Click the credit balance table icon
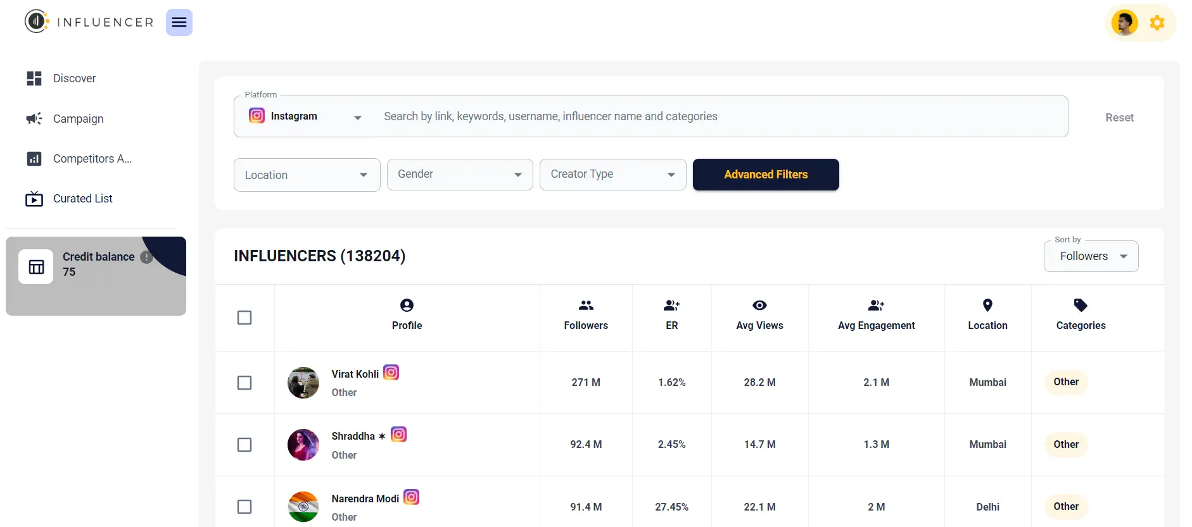Viewport: 1192px width, 527px height. pyautogui.click(x=36, y=267)
